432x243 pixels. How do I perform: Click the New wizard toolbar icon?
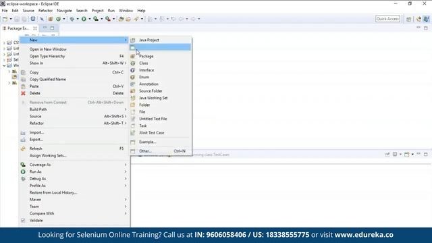5,19
